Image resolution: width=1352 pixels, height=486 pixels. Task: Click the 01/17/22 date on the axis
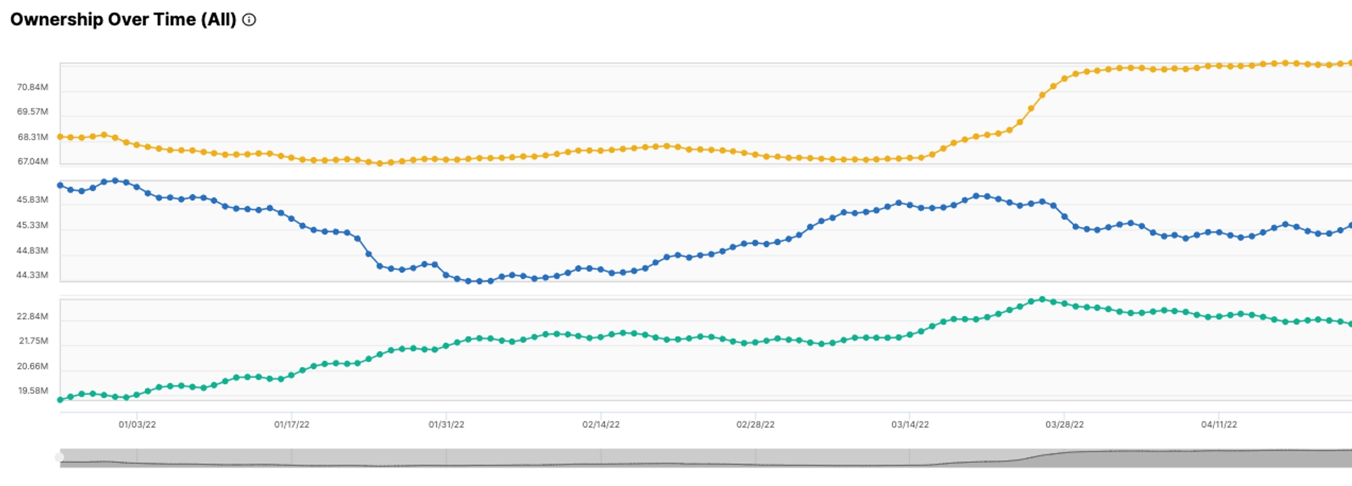(x=291, y=425)
